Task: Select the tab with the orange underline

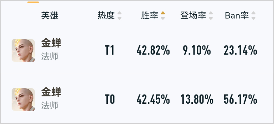Action: [33, 2]
